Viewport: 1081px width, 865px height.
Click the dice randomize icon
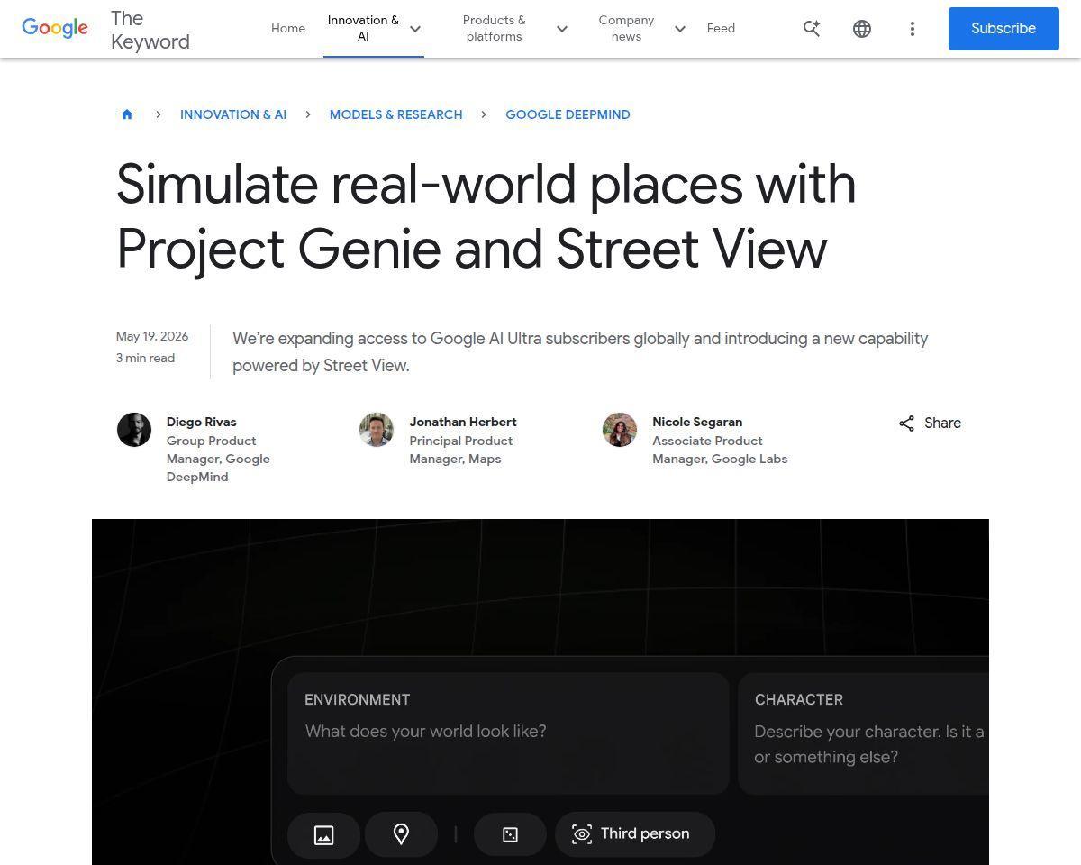tap(510, 834)
